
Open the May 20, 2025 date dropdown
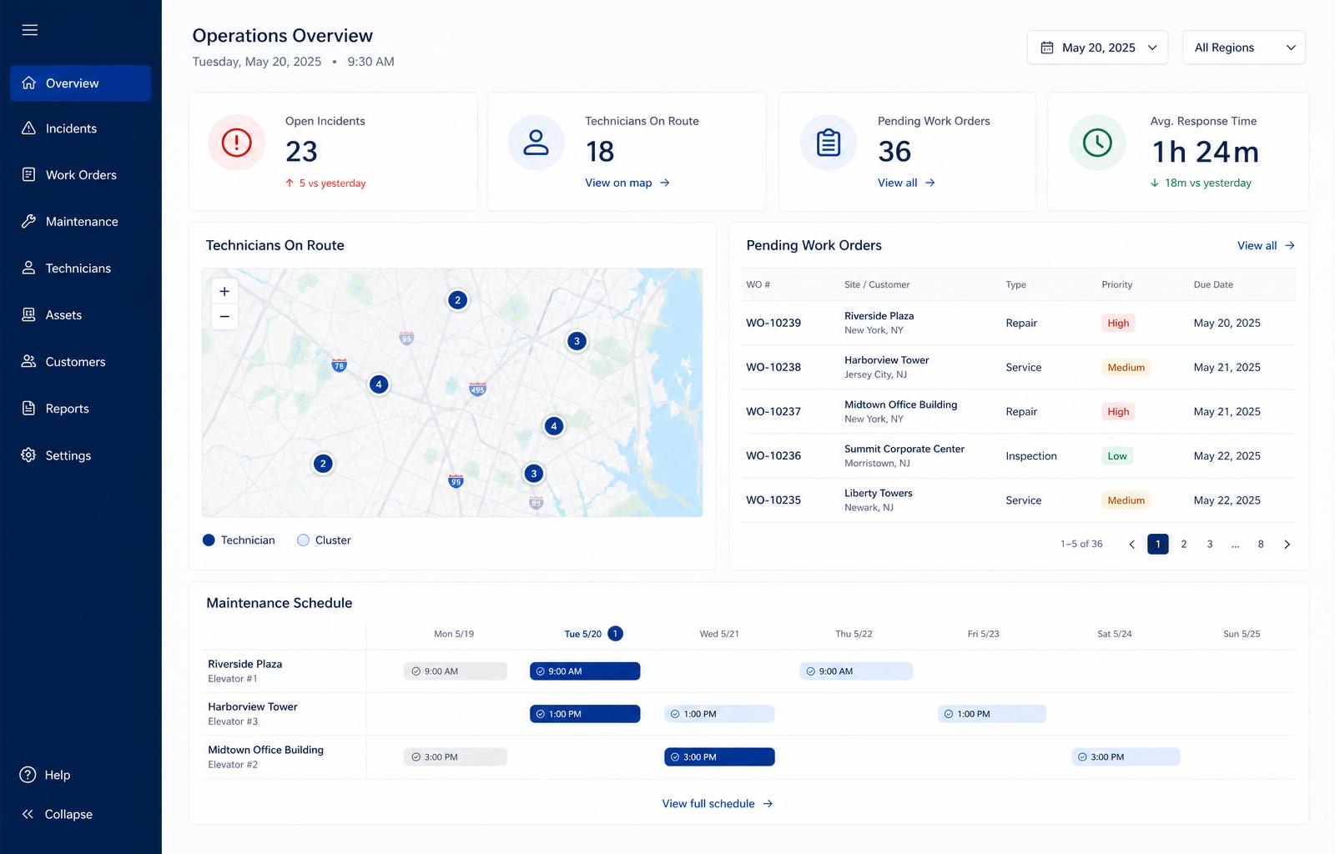click(1097, 48)
